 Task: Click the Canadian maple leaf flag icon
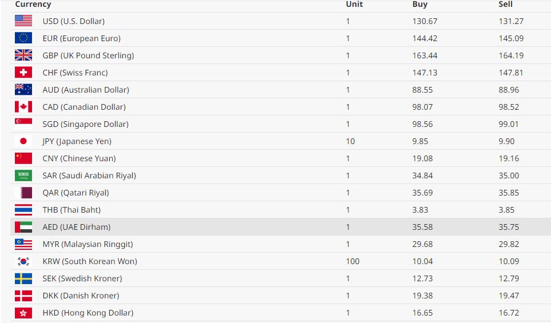(x=23, y=107)
